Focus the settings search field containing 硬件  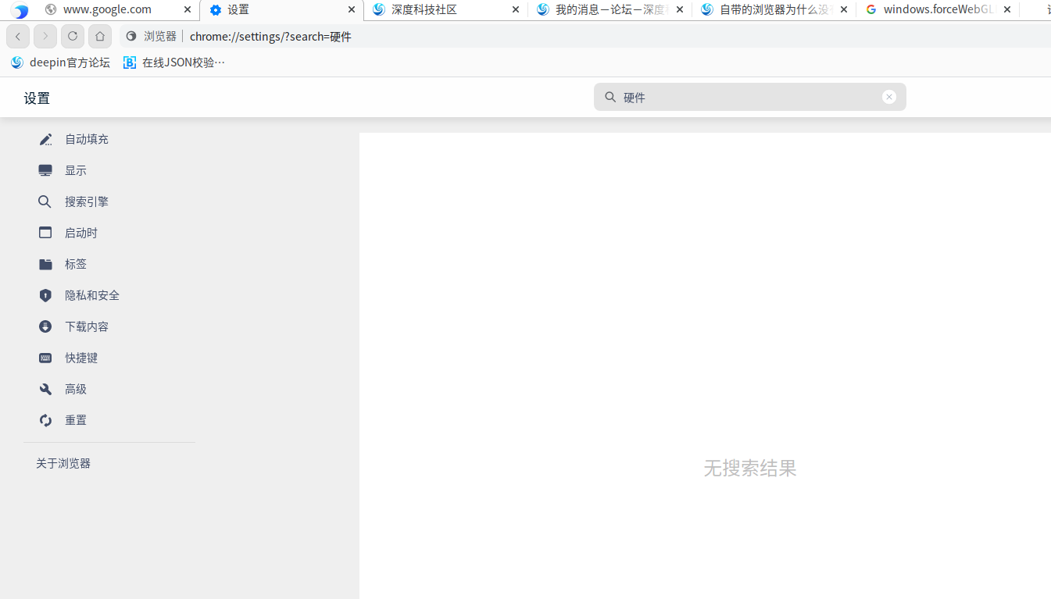click(x=750, y=97)
